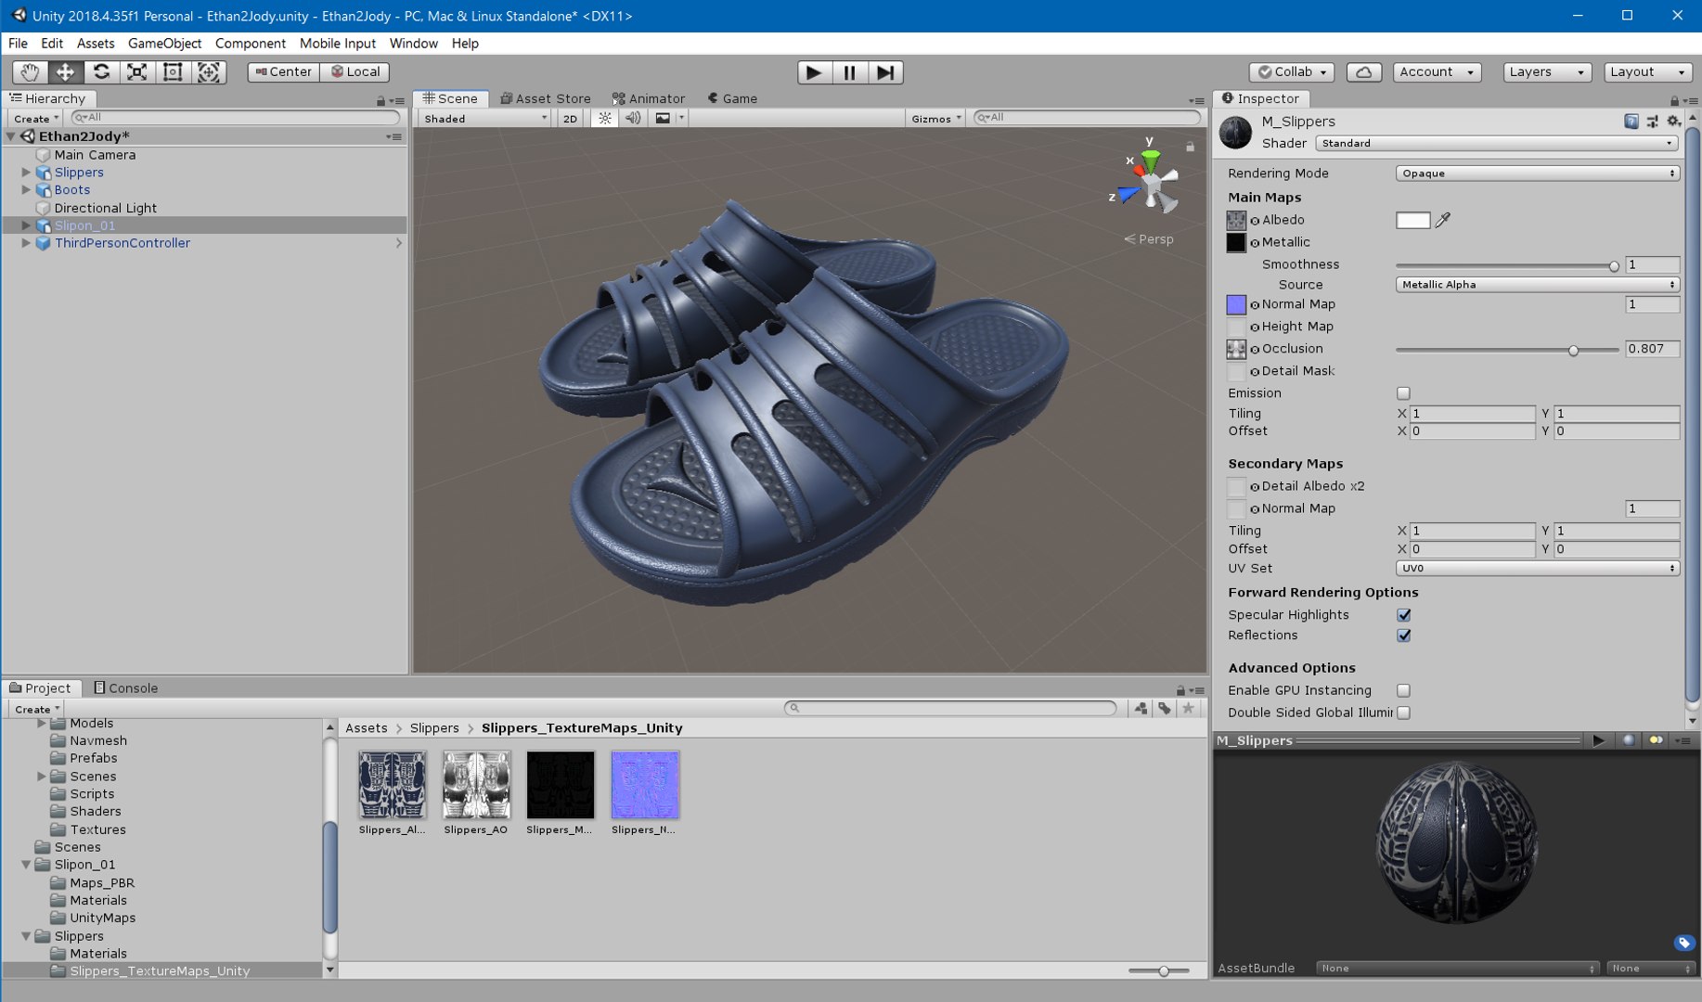Screen dimensions: 1702x1002
Task: Toggle 2D scene view mode
Action: point(570,118)
